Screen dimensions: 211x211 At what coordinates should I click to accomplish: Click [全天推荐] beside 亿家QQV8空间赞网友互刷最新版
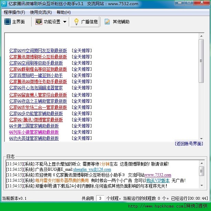coord(82,51)
